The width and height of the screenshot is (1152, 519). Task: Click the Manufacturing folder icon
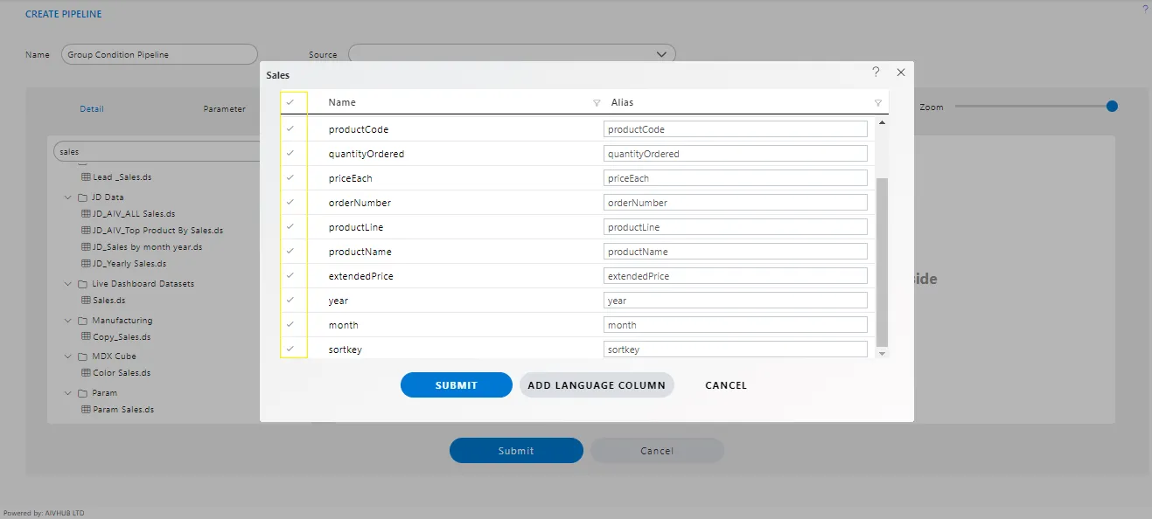[x=82, y=321]
